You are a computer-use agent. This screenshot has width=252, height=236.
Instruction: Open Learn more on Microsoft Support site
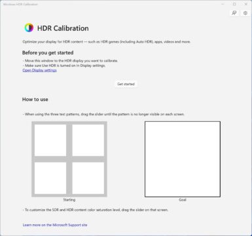pyautogui.click(x=55, y=225)
